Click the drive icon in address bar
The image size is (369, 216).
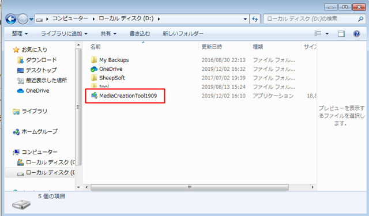pos(40,20)
